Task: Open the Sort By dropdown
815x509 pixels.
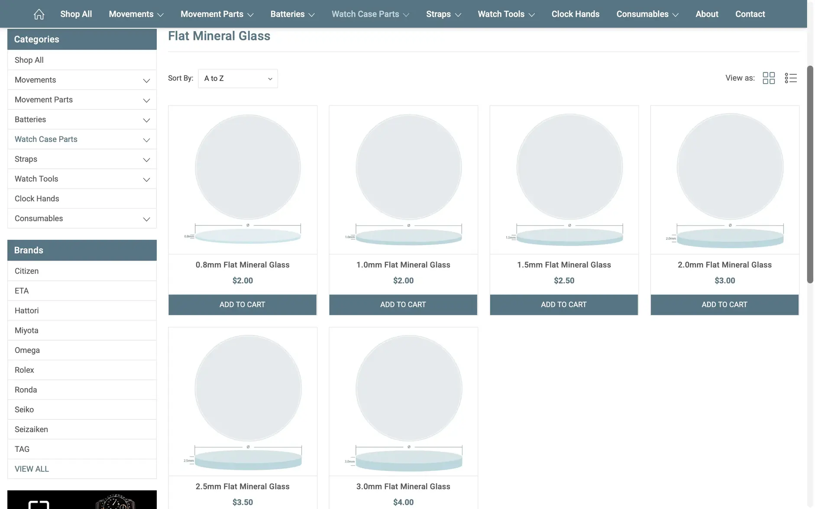Action: pyautogui.click(x=237, y=78)
